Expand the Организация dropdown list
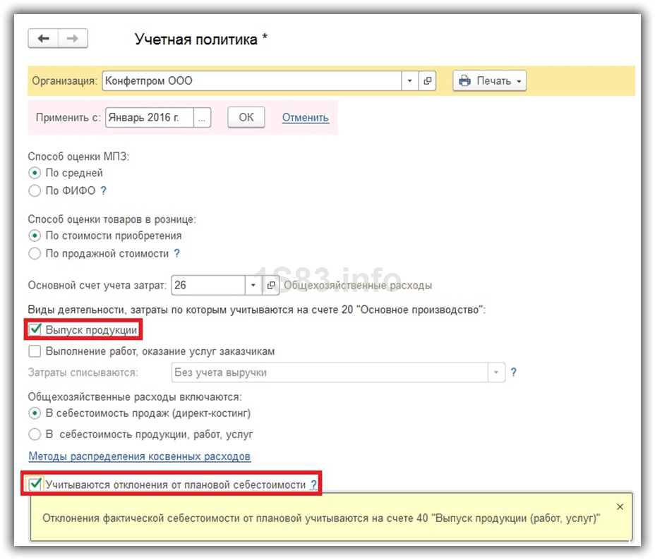This screenshot has height=560, width=655. 410,81
